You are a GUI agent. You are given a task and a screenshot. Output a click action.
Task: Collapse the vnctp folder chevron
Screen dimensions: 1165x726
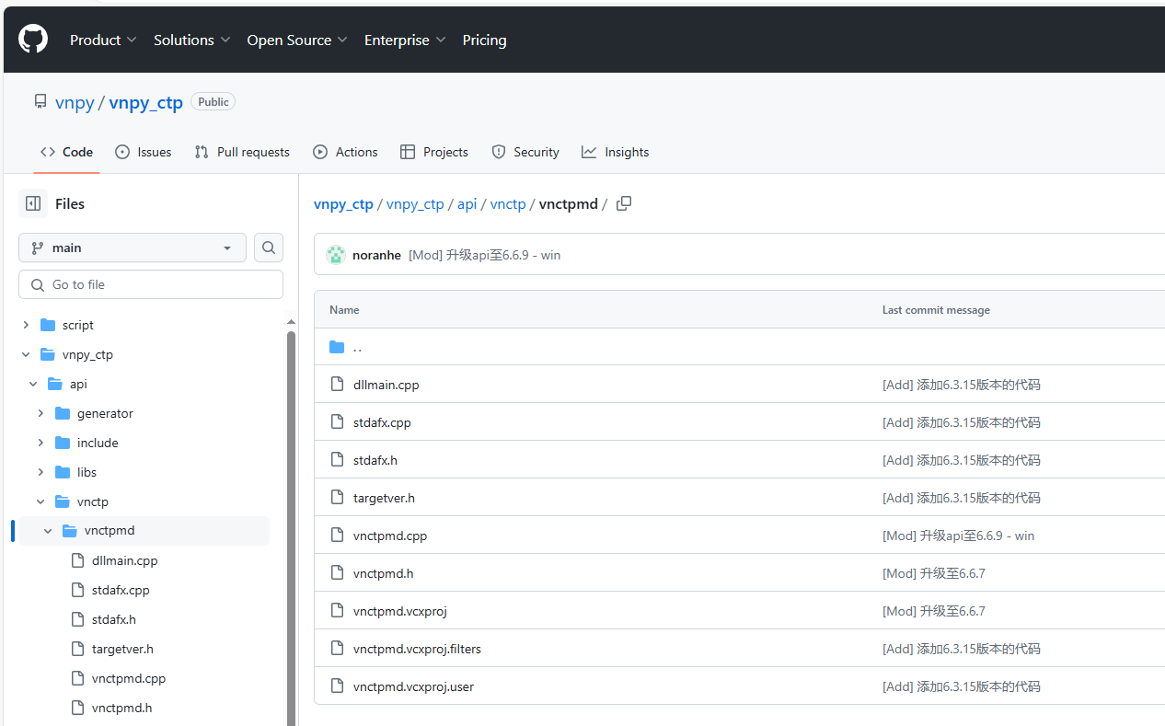click(40, 501)
